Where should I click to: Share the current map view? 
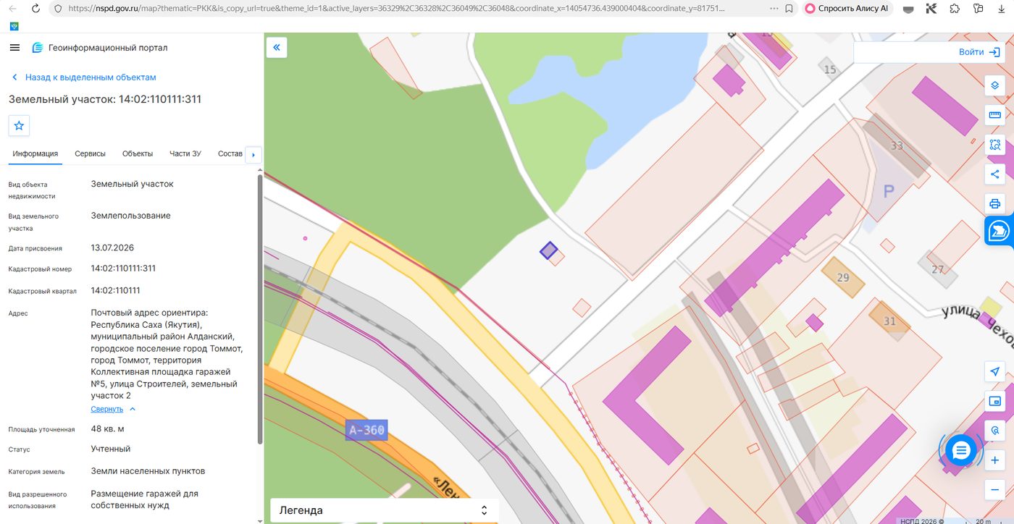tap(995, 174)
